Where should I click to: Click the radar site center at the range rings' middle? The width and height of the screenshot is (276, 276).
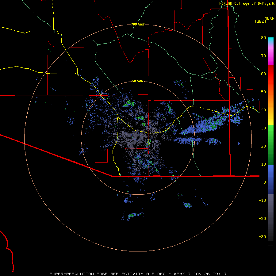[x=138, y=138]
